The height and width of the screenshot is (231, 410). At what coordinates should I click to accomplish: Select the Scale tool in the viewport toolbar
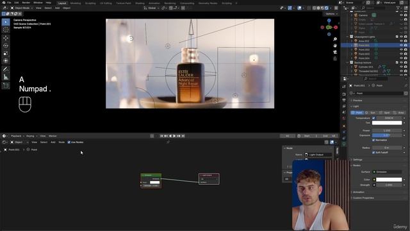6,53
